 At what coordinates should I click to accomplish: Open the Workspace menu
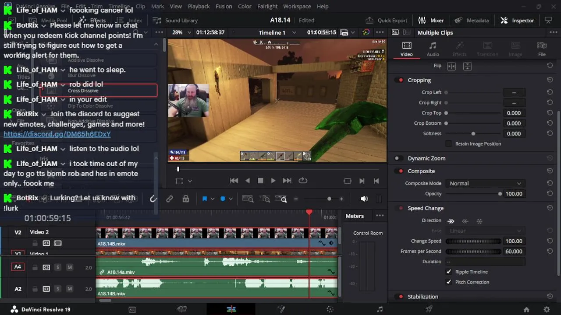297,7
